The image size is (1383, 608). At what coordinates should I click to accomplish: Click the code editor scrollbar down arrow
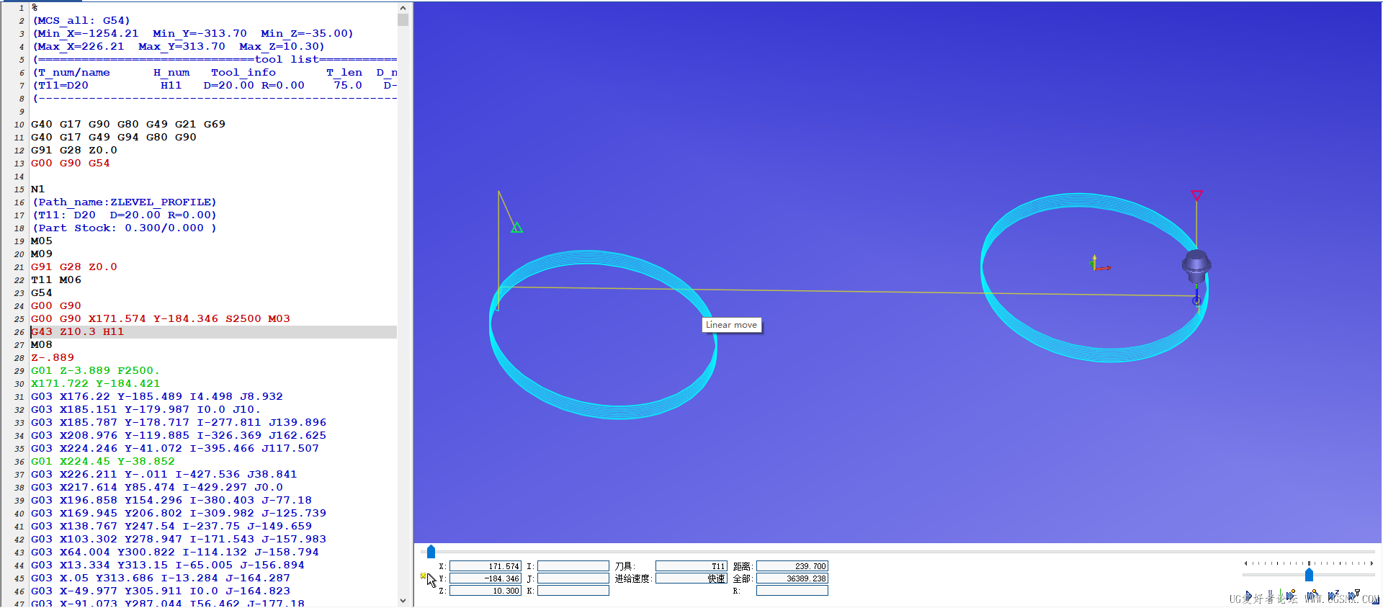(x=403, y=600)
